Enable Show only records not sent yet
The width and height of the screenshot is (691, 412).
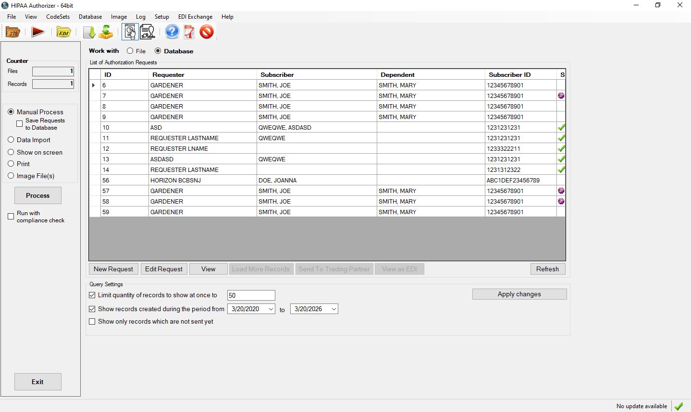[x=92, y=321]
